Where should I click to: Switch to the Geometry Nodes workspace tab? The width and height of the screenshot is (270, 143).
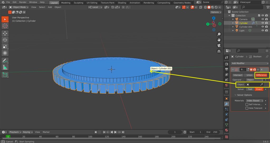tap(182, 3)
